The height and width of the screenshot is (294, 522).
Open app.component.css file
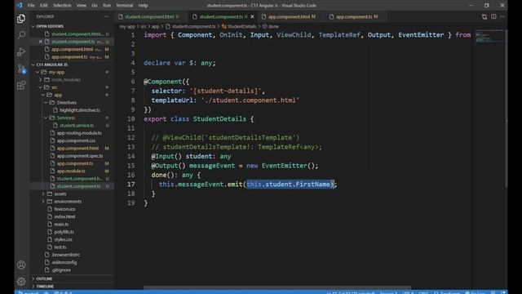76,140
